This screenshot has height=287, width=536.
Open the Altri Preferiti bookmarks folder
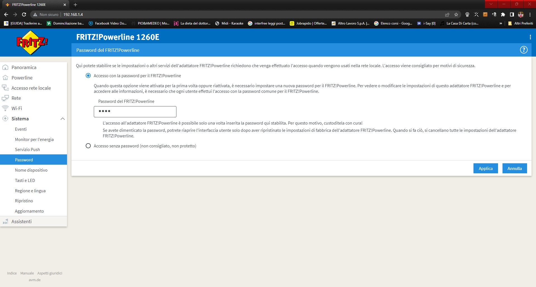[521, 23]
